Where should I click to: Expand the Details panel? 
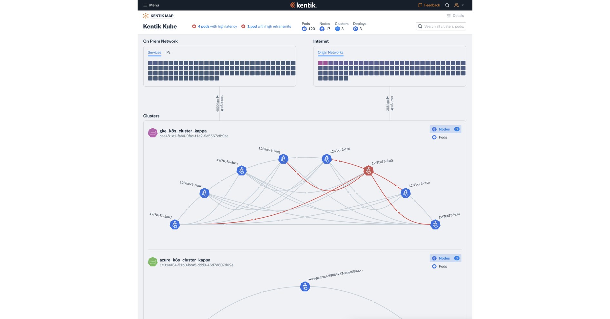click(x=456, y=15)
